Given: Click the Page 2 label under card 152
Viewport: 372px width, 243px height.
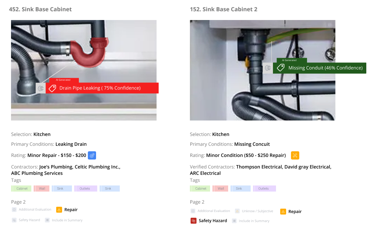Looking at the screenshot, I should [x=197, y=202].
